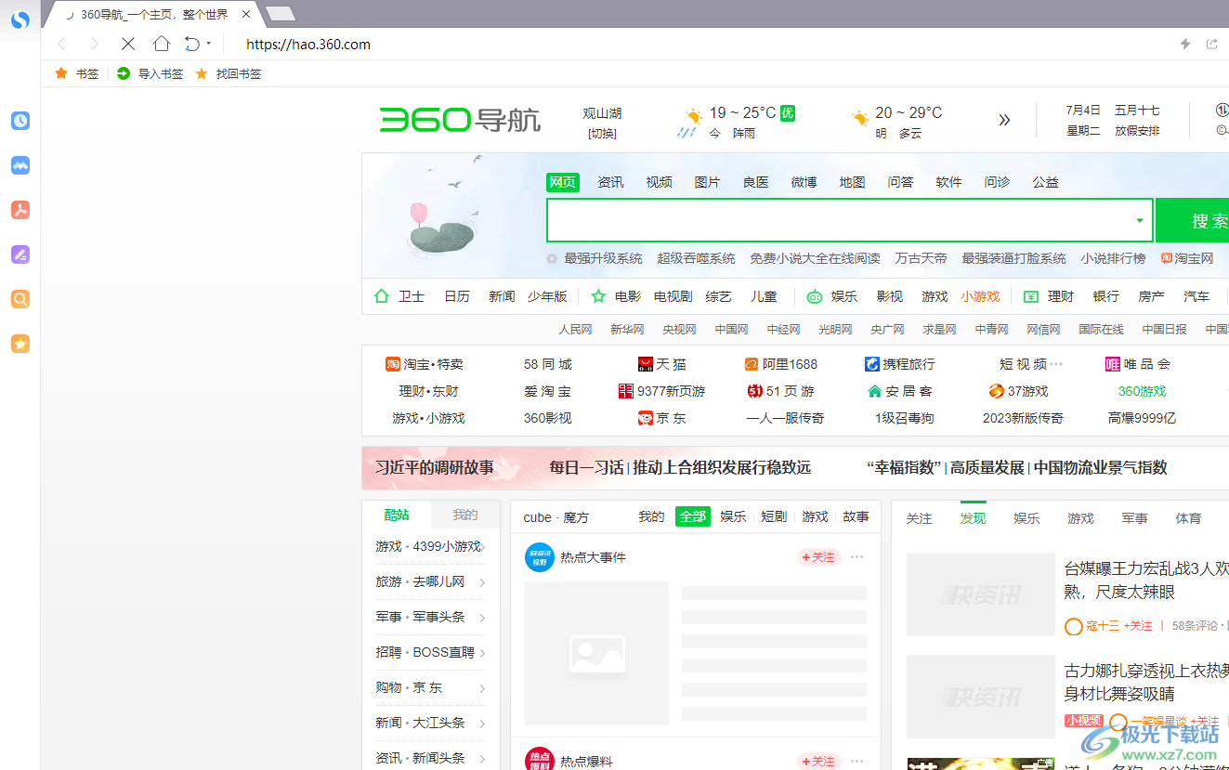Click 放假安排 holiday link
Image resolution: width=1229 pixels, height=770 pixels.
(x=1137, y=131)
